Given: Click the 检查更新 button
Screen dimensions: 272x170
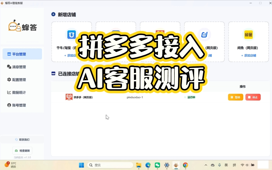Looking at the screenshot, I should click(22, 151).
